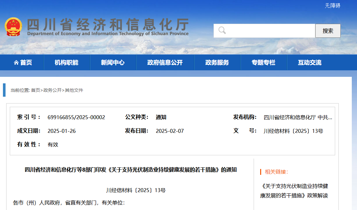Click the truncated 发布机构 value text

pyautogui.click(x=298, y=118)
